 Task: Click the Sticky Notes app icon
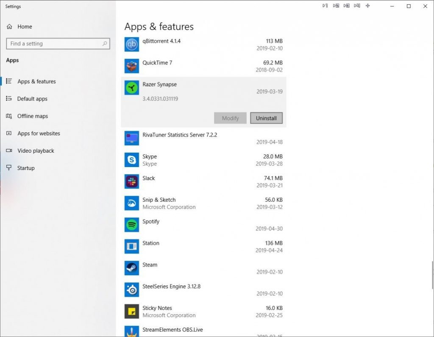tap(132, 311)
